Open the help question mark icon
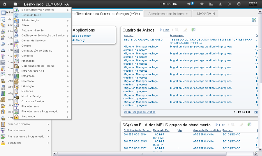The image size is (262, 156). pyautogui.click(x=239, y=4)
